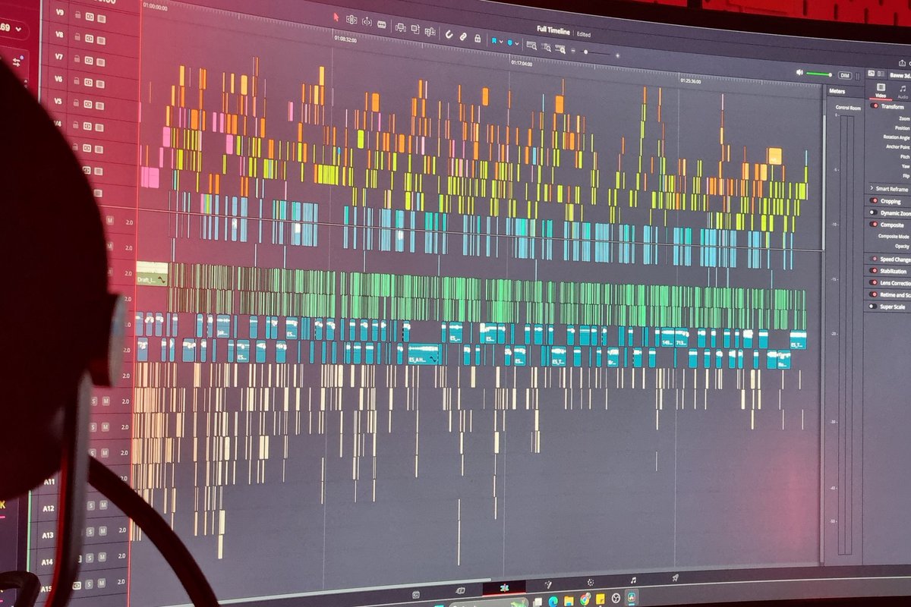Toggle the Retime and Scaling switch
The image size is (911, 607).
(874, 294)
